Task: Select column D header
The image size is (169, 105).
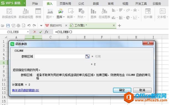Action: (67, 37)
